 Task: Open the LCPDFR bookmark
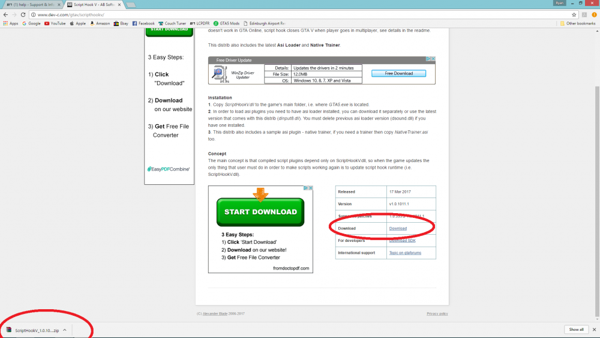(200, 23)
